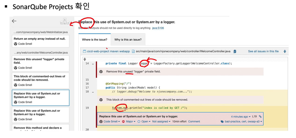This screenshot has width=296, height=138.
Task: Switch to 'Why is this an issue?' tab
Action: 128,40
